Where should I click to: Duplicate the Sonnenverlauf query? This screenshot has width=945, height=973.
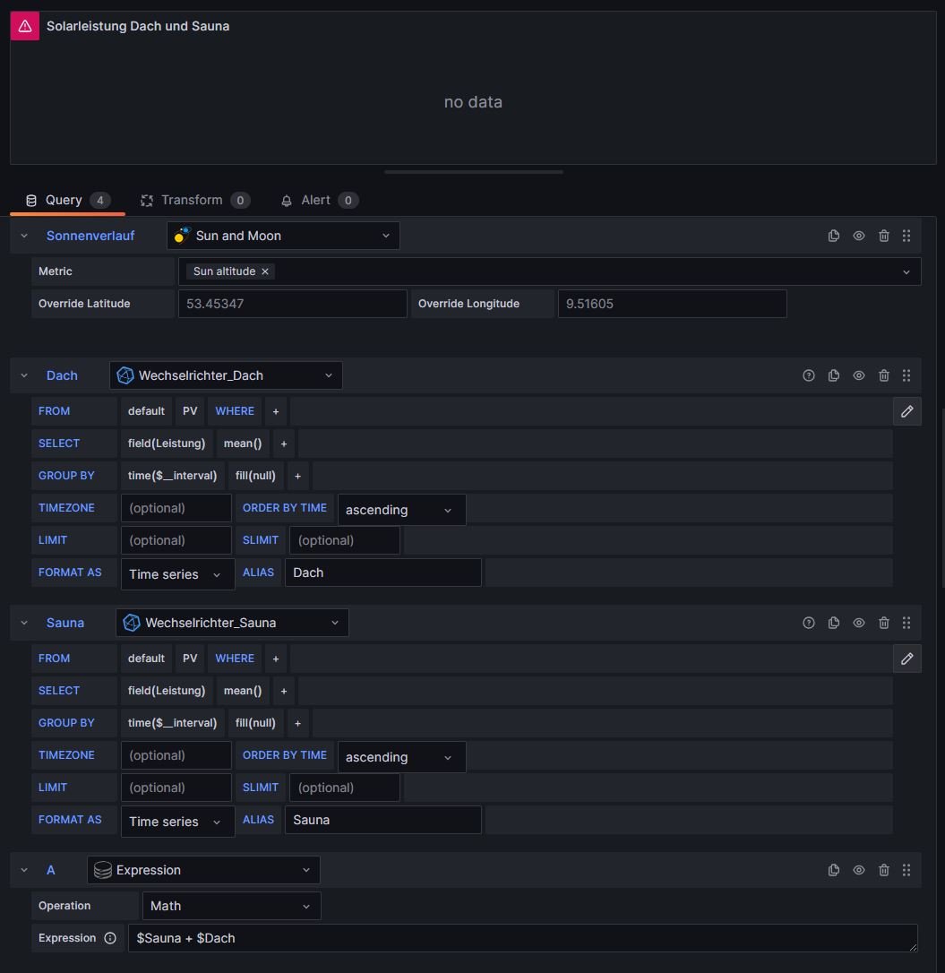click(833, 236)
